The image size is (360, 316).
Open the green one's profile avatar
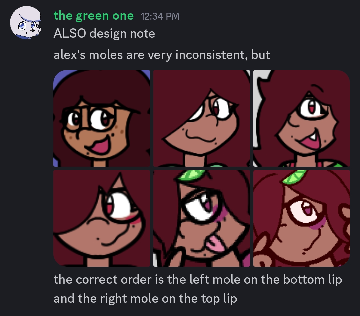pyautogui.click(x=25, y=23)
